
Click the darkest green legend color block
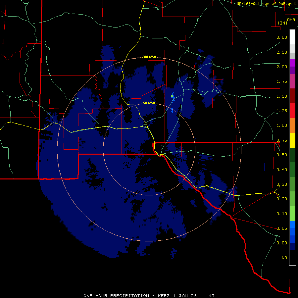click(x=292, y=155)
